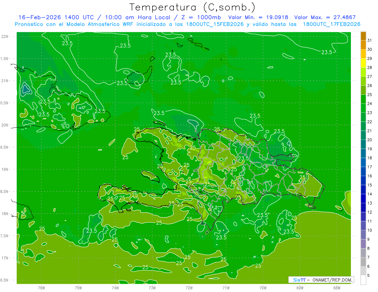
Task: Click the valid-until time "1800UTC_17FEB2026"
Action: tap(331, 24)
